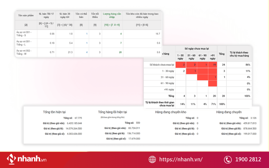Click the 71% value in the bottom row
269x168 pixels.
[x=213, y=104]
